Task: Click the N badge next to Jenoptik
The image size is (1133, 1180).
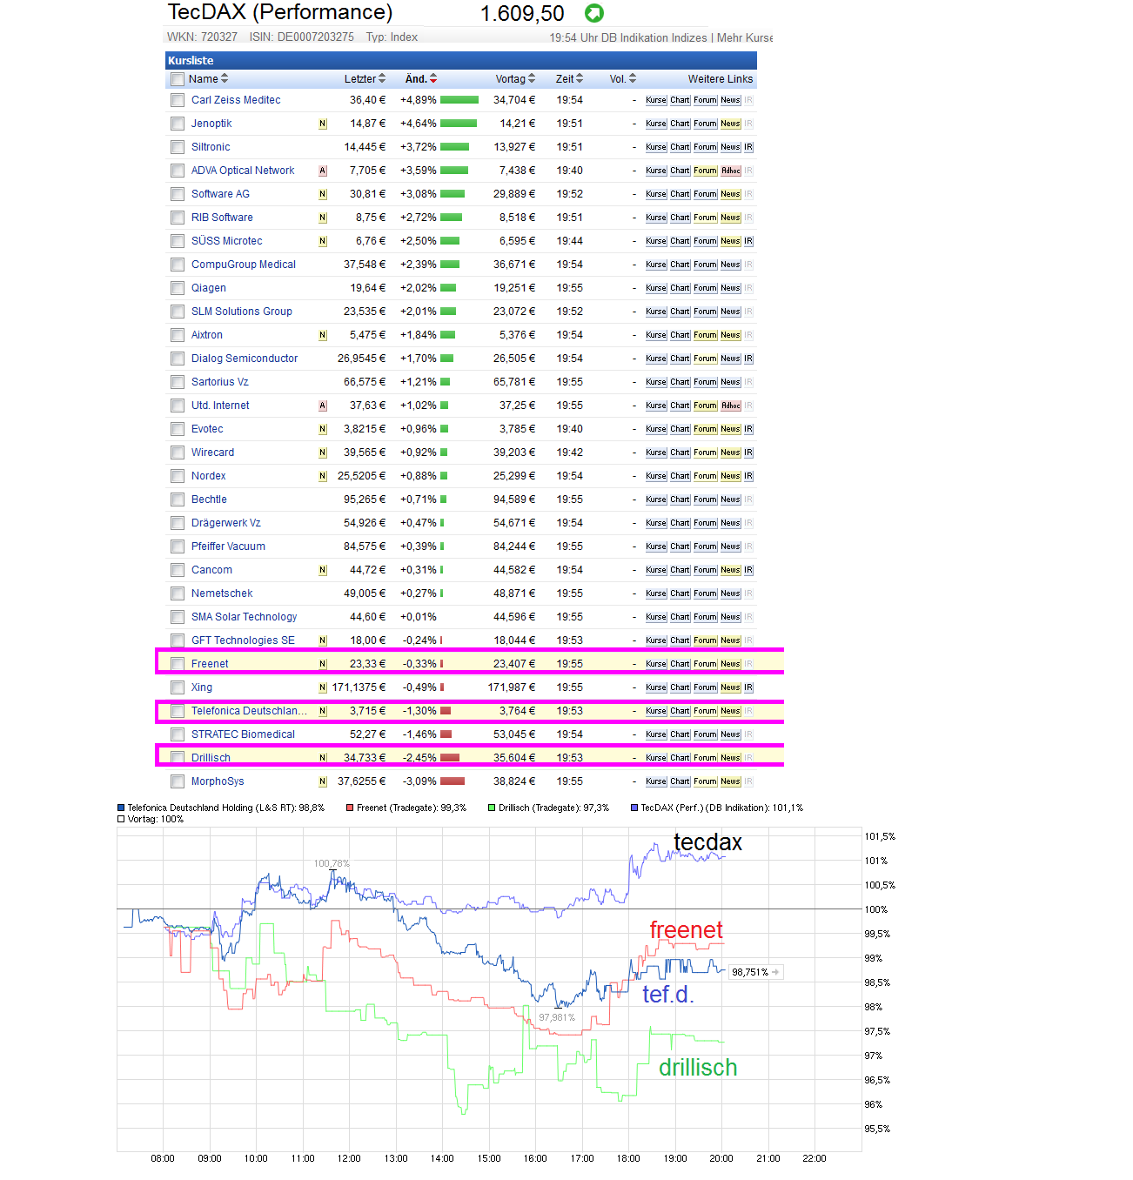Action: [x=323, y=124]
